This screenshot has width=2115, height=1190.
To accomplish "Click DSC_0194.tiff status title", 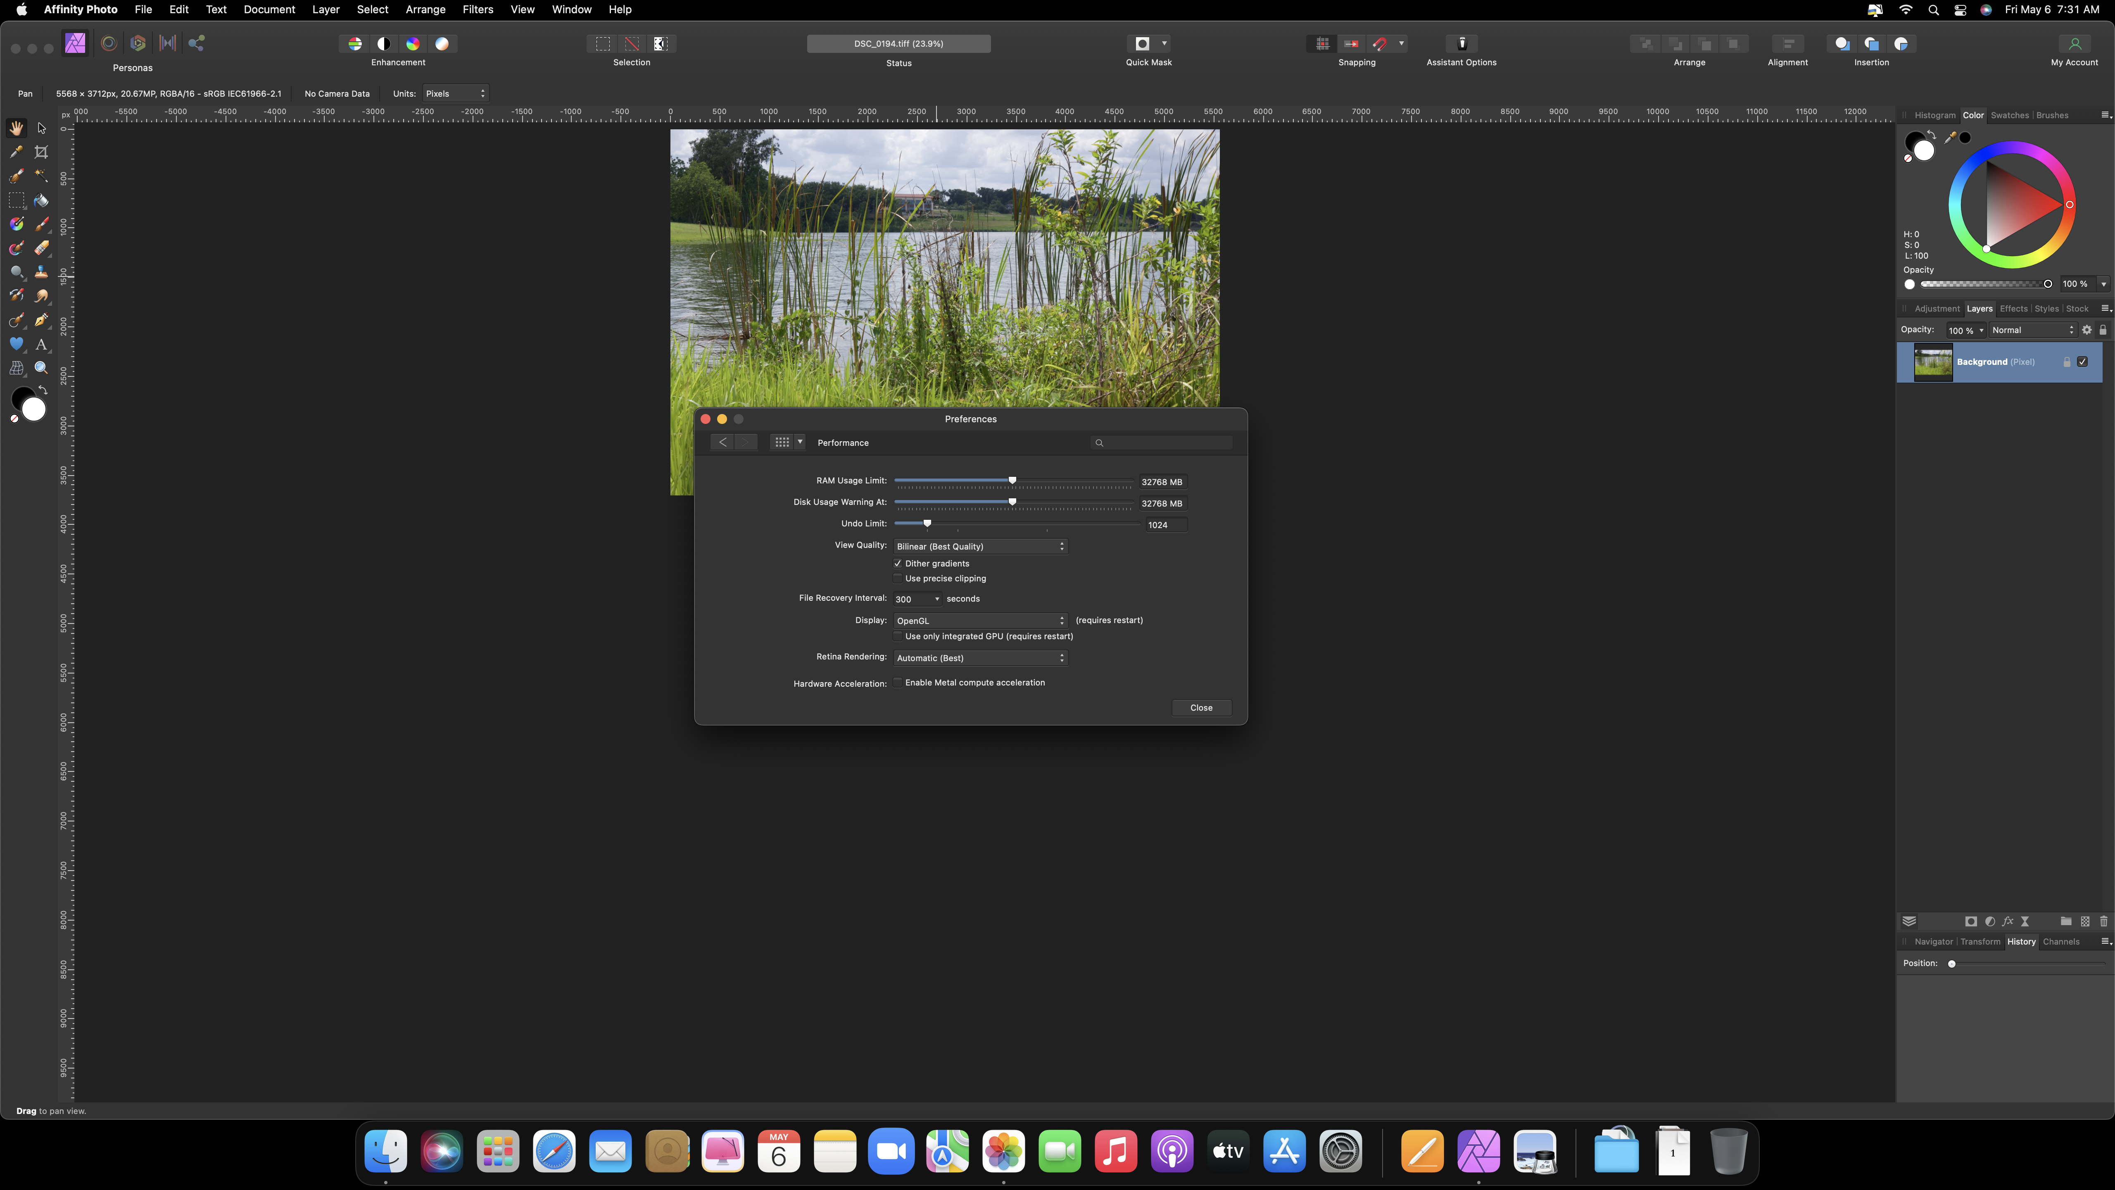I will pyautogui.click(x=898, y=43).
